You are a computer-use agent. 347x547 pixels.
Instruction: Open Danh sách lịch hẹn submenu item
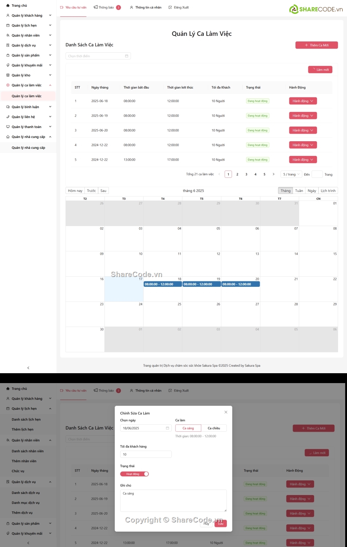(x=26, y=420)
